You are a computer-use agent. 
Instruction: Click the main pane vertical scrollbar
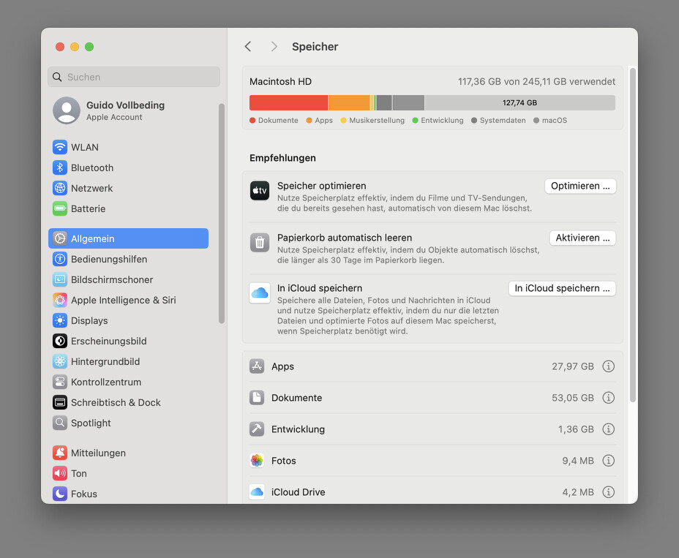click(x=633, y=235)
